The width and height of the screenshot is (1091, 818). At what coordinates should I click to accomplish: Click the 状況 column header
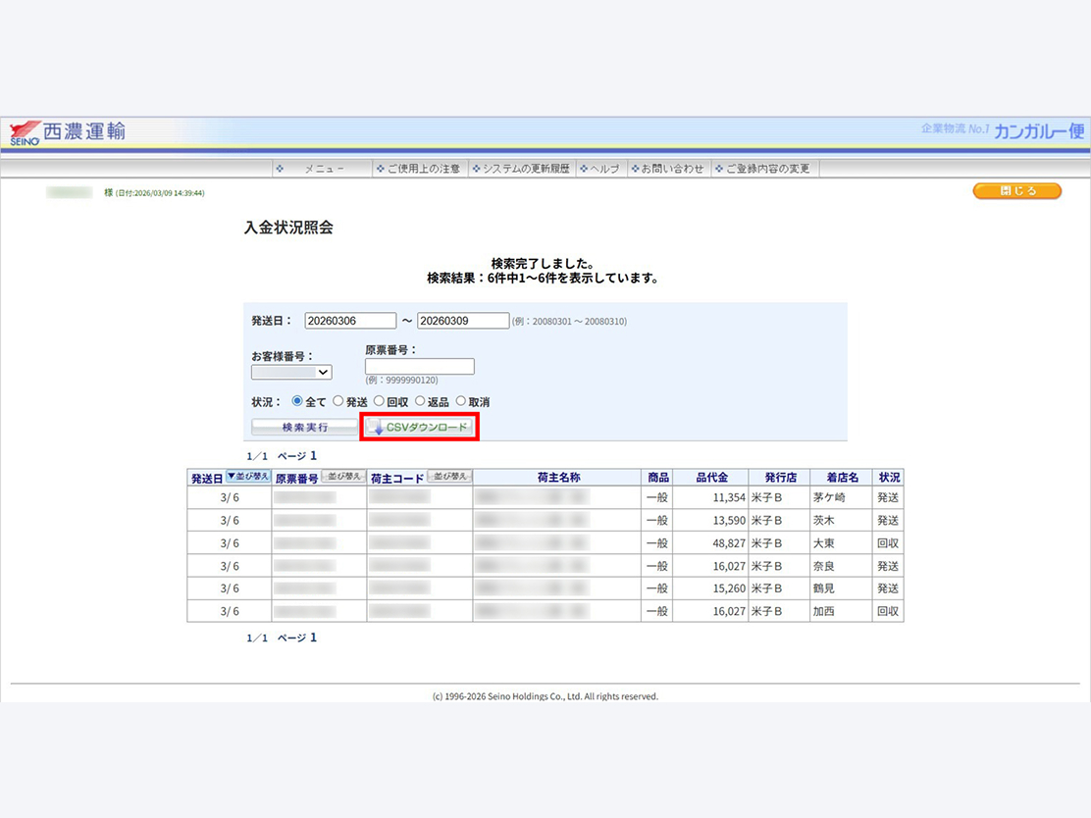click(889, 477)
